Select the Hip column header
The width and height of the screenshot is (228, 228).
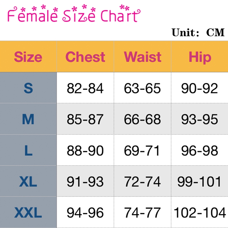pyautogui.click(x=200, y=57)
